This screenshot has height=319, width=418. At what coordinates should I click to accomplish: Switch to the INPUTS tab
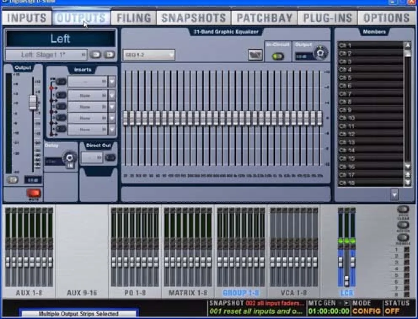point(27,18)
